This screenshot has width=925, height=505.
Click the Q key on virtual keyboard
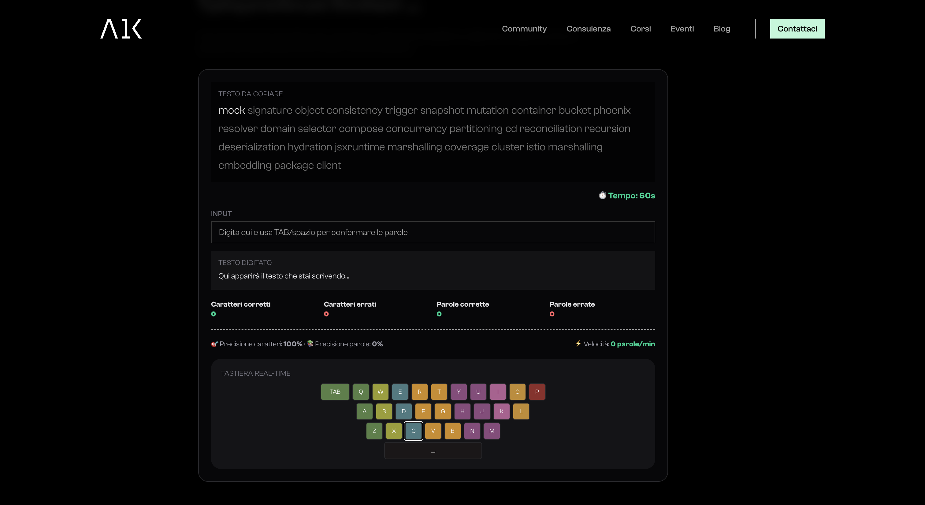pos(361,392)
